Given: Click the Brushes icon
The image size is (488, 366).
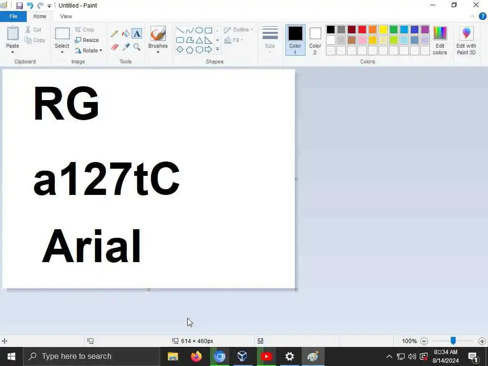Looking at the screenshot, I should (158, 34).
